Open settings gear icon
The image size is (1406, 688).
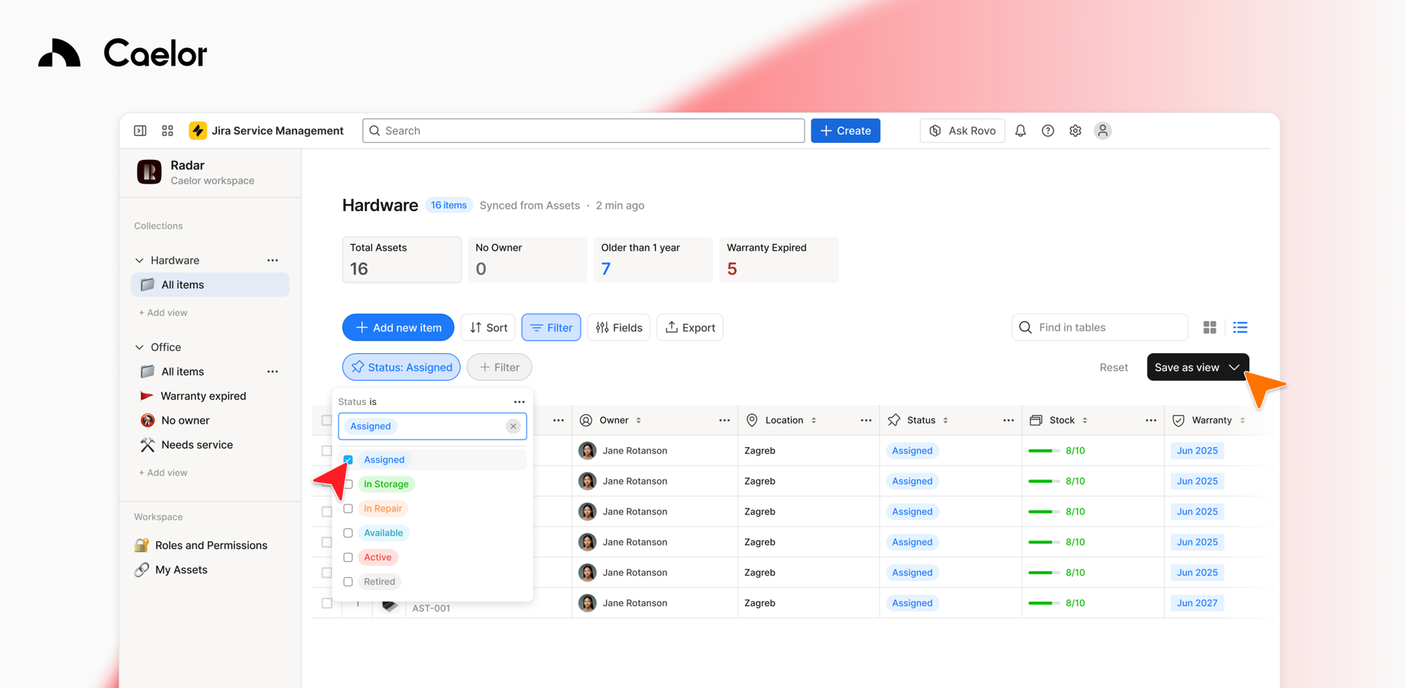point(1075,131)
